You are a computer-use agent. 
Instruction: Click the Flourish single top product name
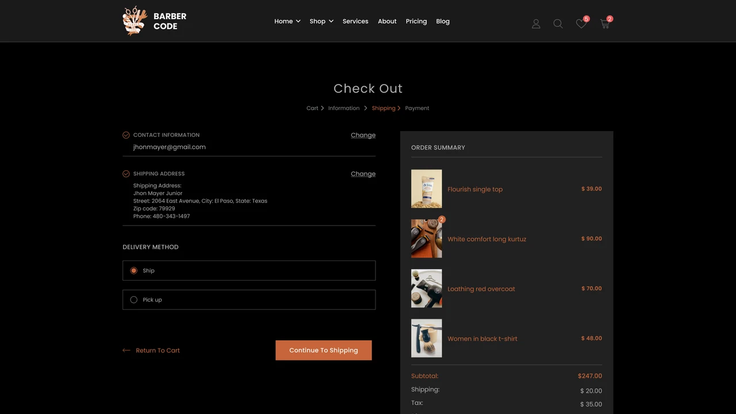click(475, 189)
